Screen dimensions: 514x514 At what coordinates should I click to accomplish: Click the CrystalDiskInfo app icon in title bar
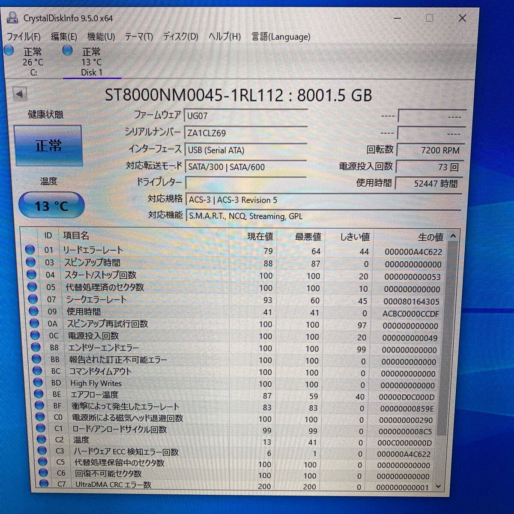pos(13,18)
